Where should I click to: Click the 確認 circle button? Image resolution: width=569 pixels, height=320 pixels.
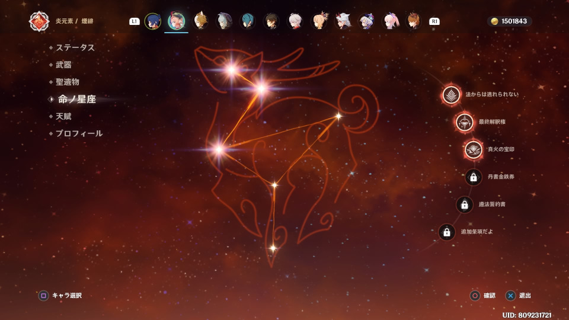tap(475, 296)
